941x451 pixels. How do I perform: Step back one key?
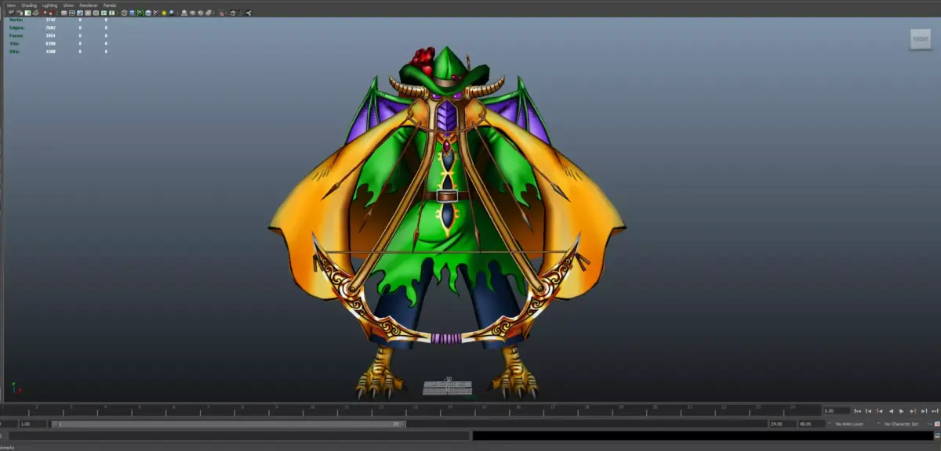pyautogui.click(x=880, y=411)
